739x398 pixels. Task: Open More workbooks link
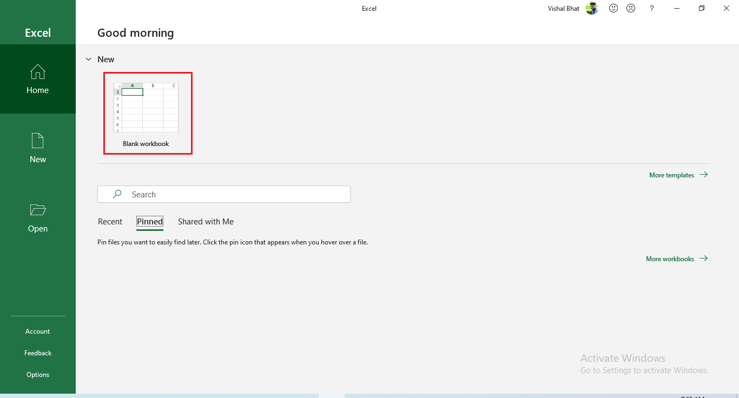click(677, 258)
